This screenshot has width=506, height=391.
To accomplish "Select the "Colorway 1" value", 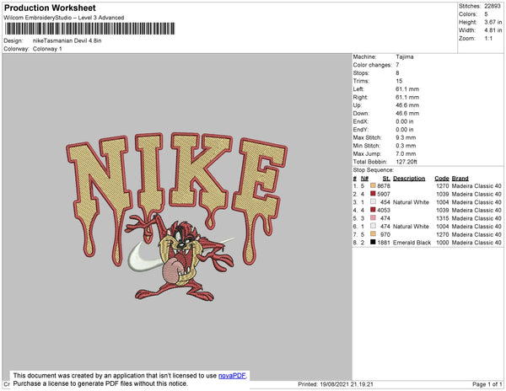I will (x=47, y=49).
